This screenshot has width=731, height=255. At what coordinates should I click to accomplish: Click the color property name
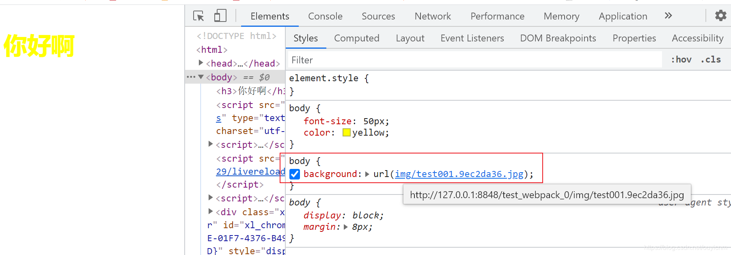point(317,132)
